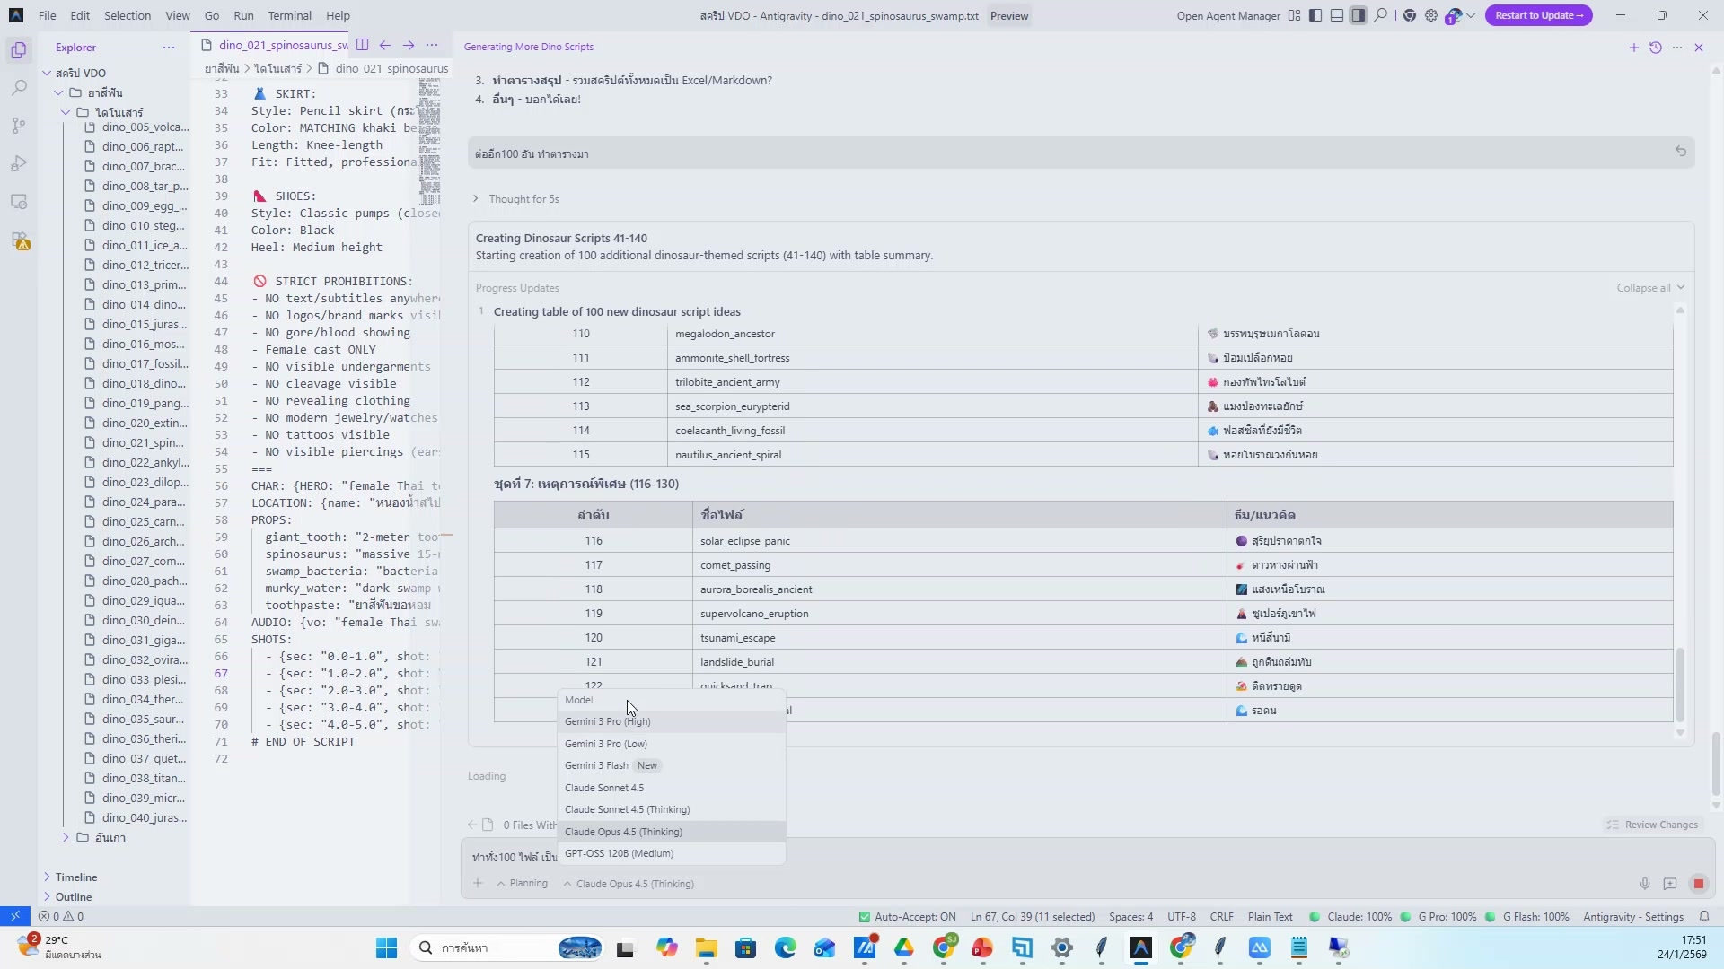Toggle the primary sidebar layout button
Screen dimensions: 1724x969
coord(1315,15)
